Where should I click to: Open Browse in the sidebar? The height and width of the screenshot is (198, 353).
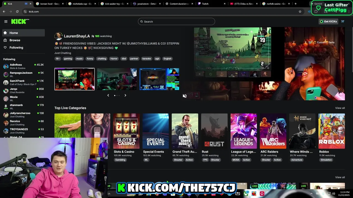click(23, 40)
